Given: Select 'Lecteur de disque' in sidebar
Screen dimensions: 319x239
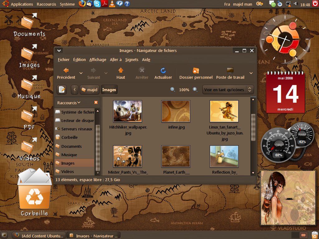Looking at the screenshot, I should (x=75, y=120).
